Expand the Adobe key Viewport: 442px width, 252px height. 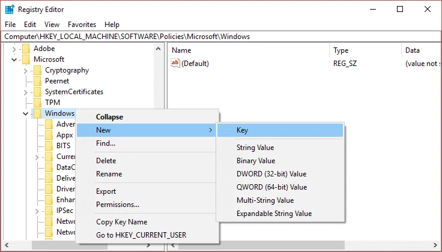tap(14, 49)
